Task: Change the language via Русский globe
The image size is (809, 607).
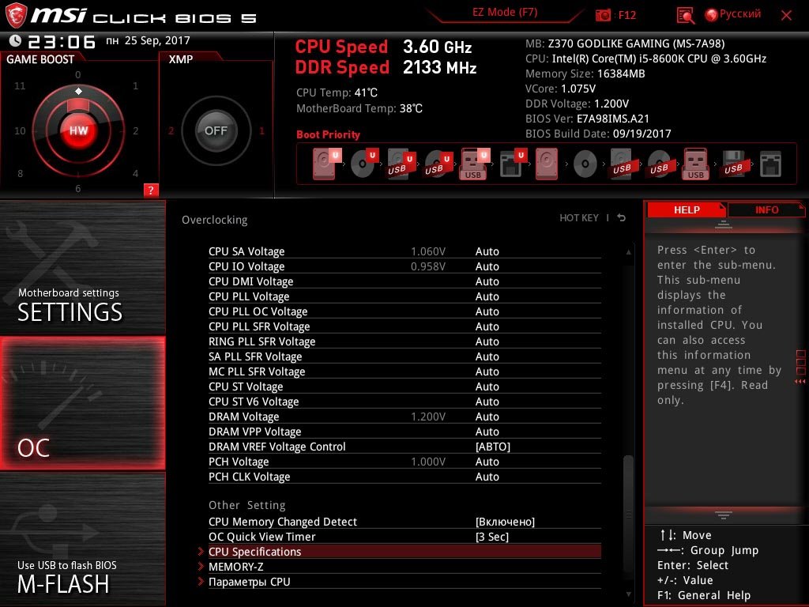Action: [732, 14]
